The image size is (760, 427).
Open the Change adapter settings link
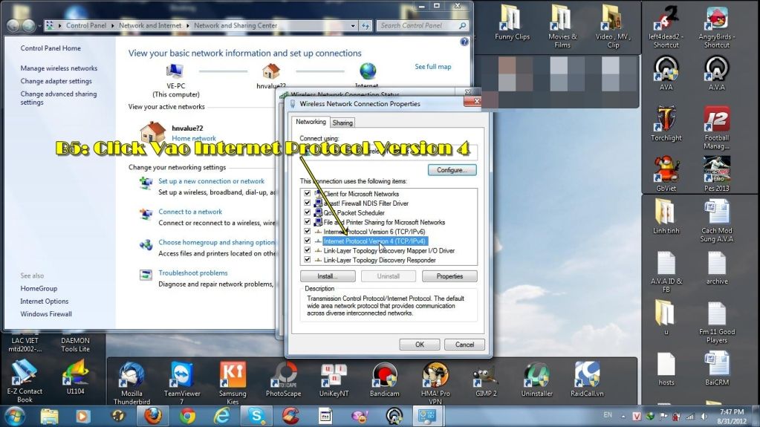click(56, 81)
